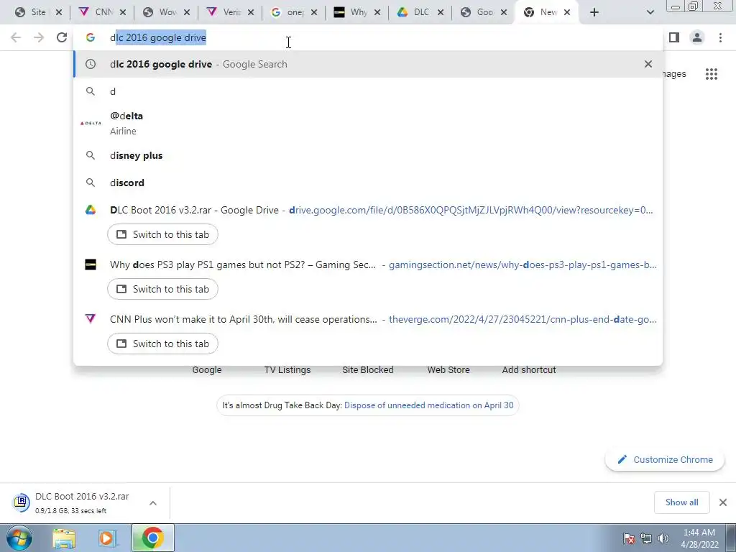Close the New Tab tab
The width and height of the screenshot is (736, 552).
pyautogui.click(x=567, y=12)
